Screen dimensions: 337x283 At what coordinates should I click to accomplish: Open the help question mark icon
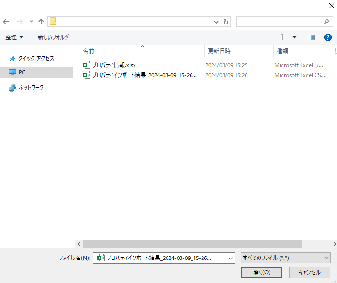point(328,37)
